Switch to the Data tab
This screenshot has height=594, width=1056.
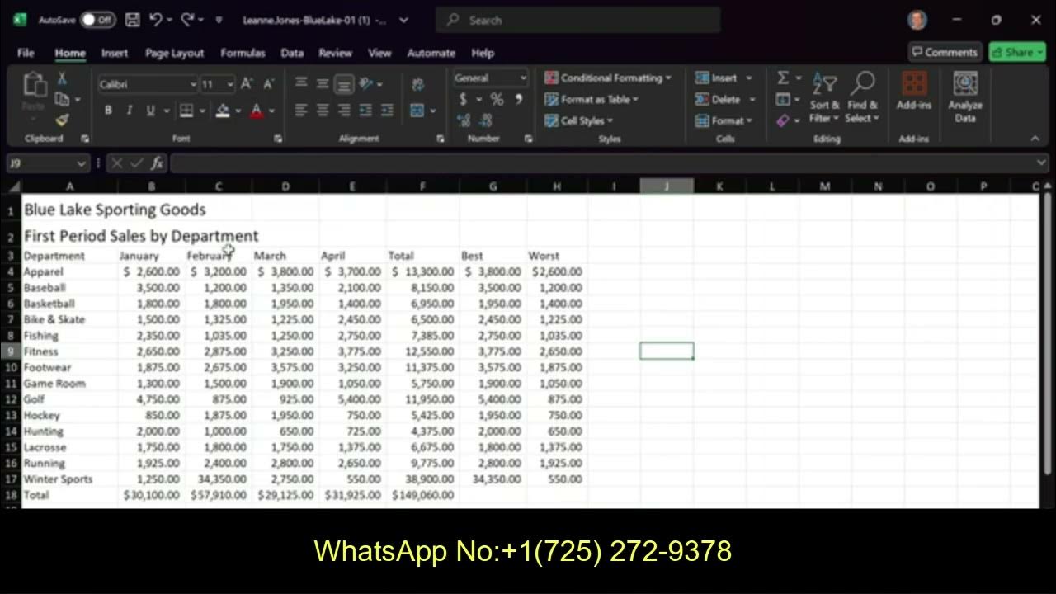[x=292, y=53]
